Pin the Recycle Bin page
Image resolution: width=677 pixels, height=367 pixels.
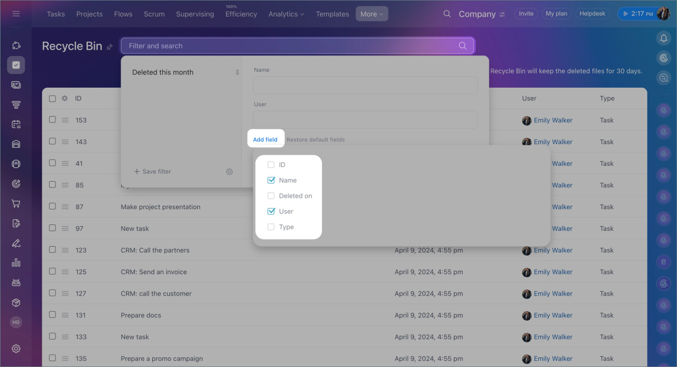tap(109, 47)
